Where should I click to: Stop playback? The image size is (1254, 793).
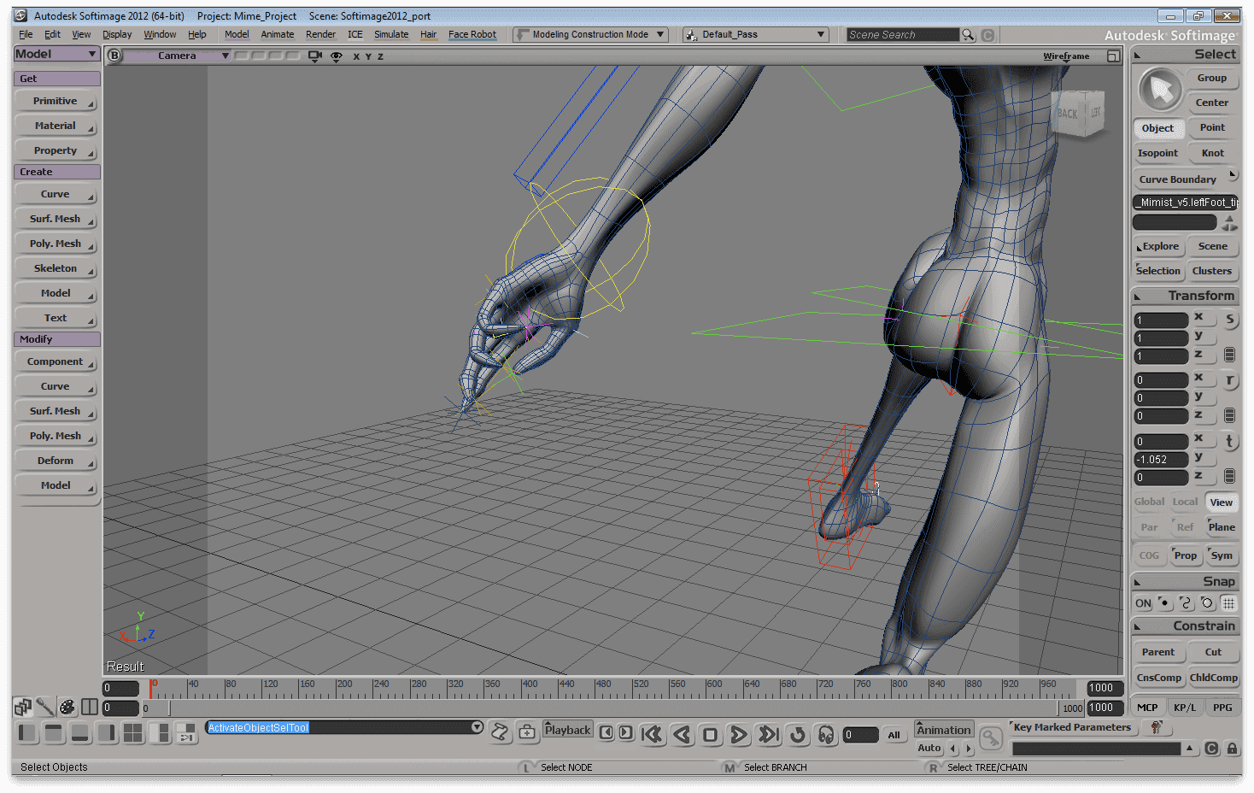tap(710, 734)
